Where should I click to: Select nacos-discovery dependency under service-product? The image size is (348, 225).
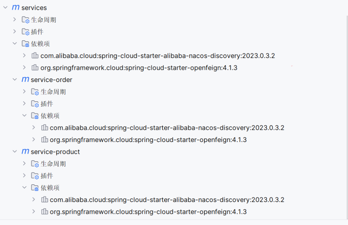[167, 200]
